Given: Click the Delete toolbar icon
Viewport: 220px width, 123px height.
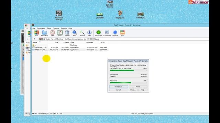Looking at the screenshot, I should [x=67, y=33].
